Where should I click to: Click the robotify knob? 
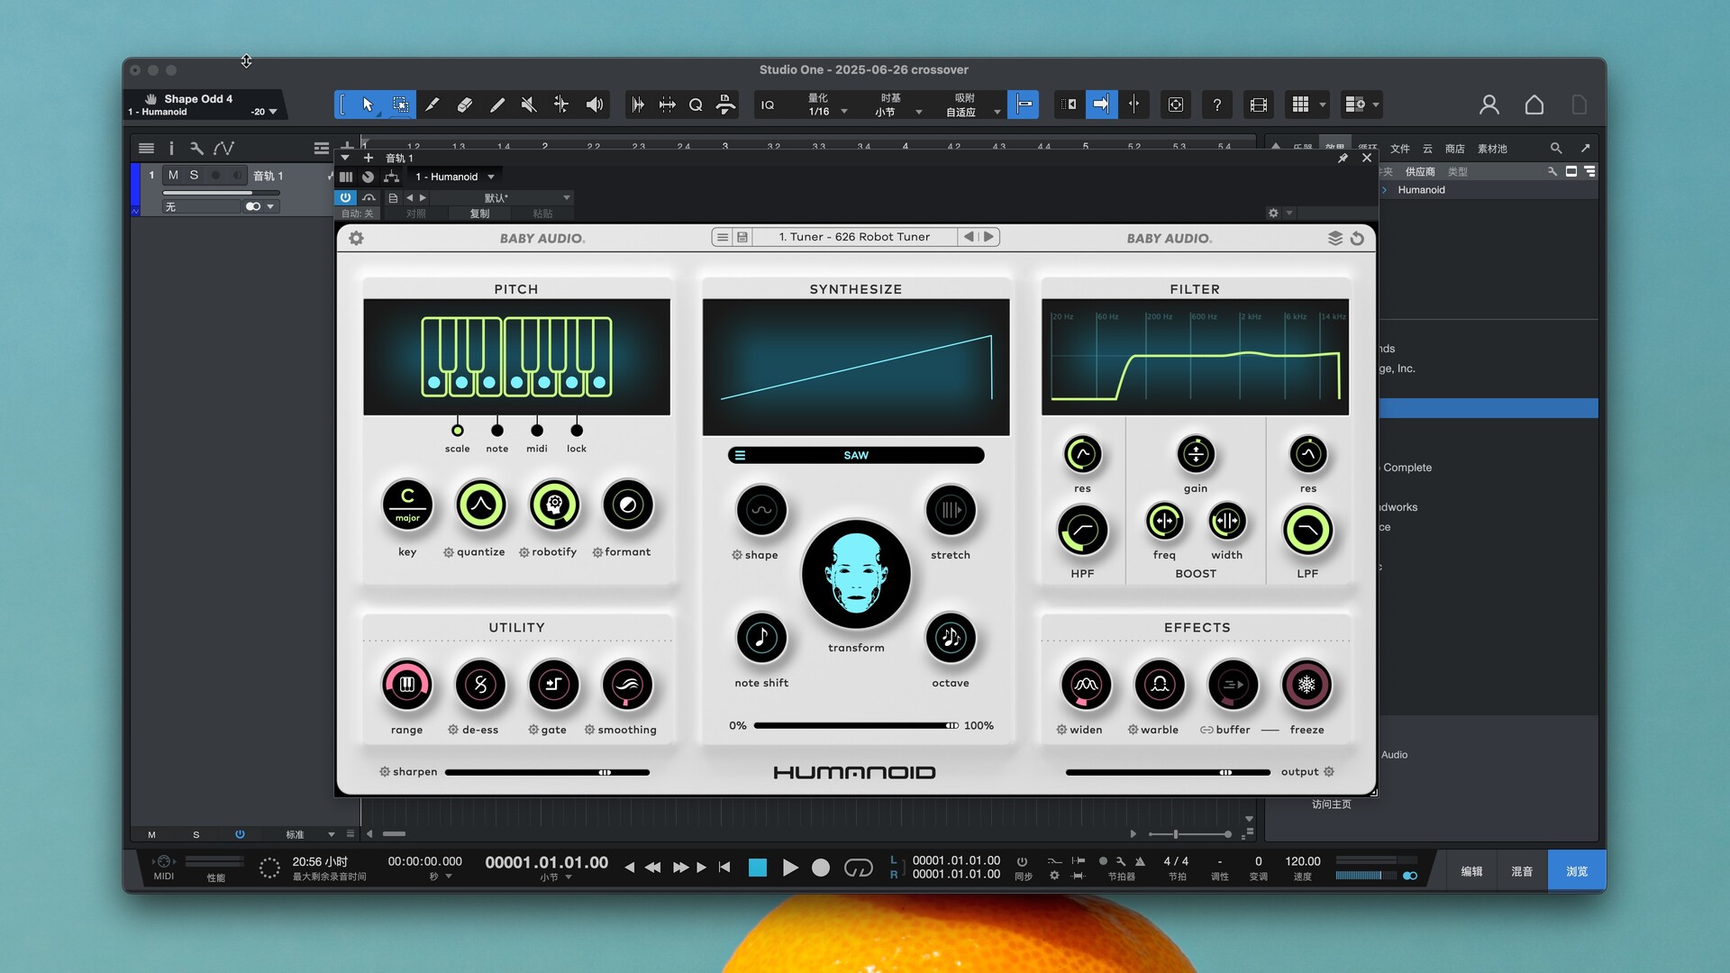(554, 505)
